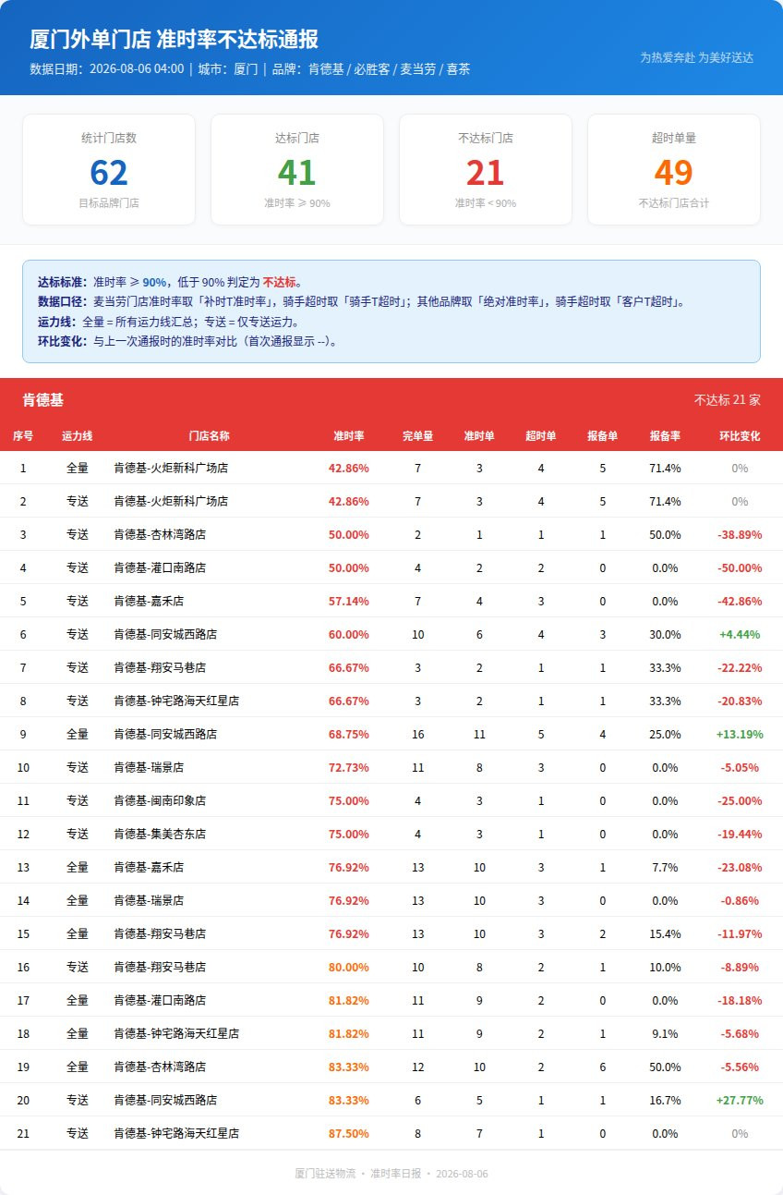Select the 不达标门店 card showing 21

point(486,169)
